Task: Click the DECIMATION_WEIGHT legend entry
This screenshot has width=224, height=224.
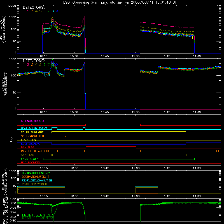Action: coord(36,177)
